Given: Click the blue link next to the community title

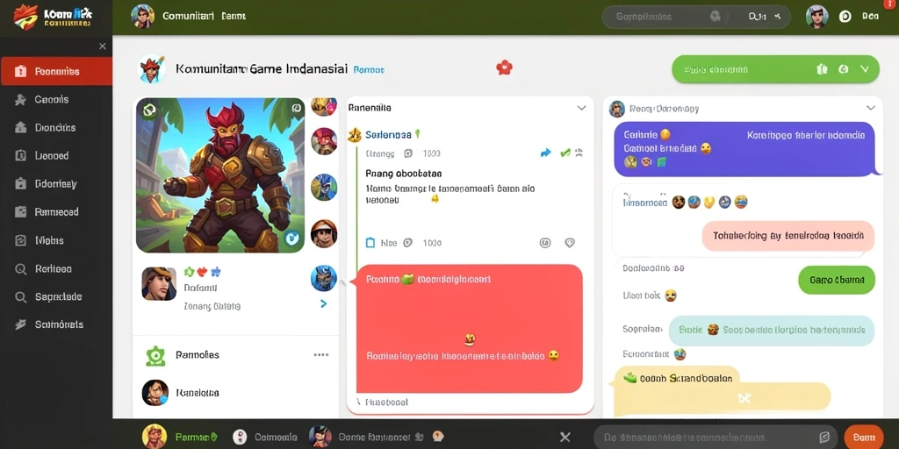Looking at the screenshot, I should point(369,70).
